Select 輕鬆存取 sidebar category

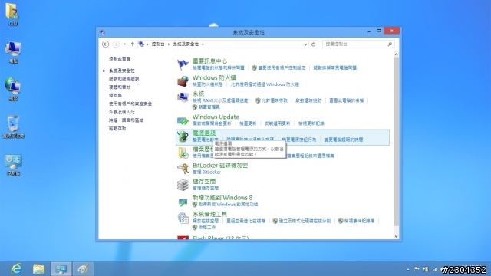[x=117, y=129]
